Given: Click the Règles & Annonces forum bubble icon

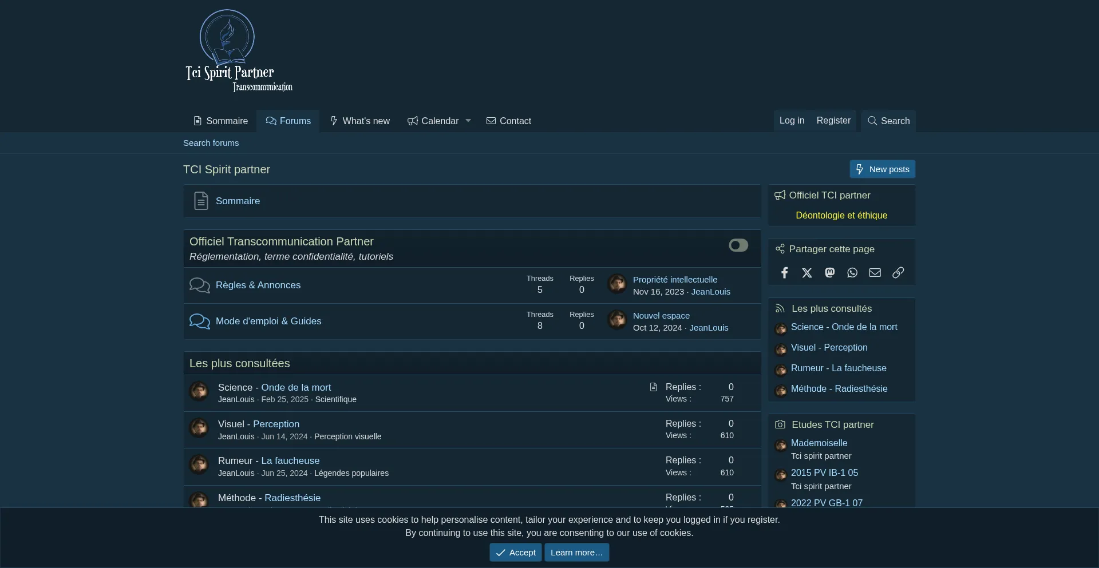Looking at the screenshot, I should coord(200,285).
